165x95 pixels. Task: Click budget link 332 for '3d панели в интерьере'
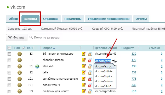click(x=134, y=54)
